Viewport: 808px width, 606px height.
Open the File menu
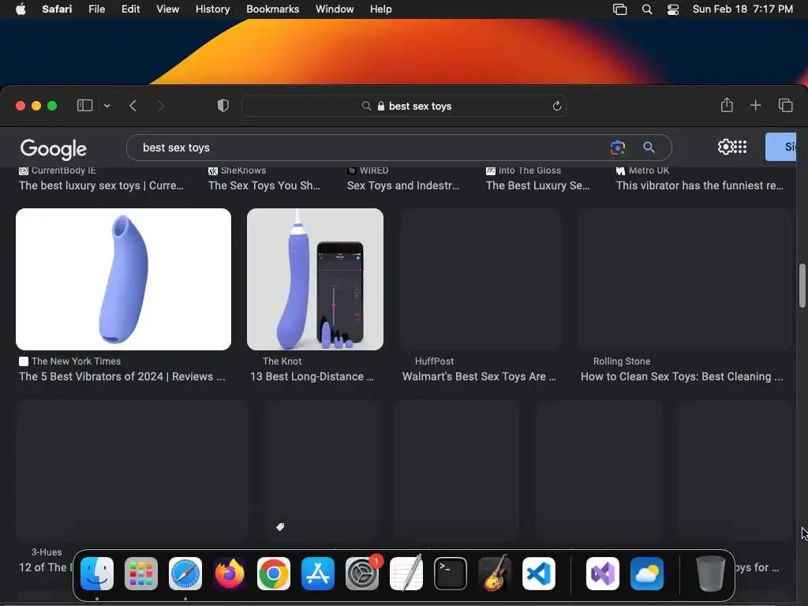pyautogui.click(x=96, y=9)
